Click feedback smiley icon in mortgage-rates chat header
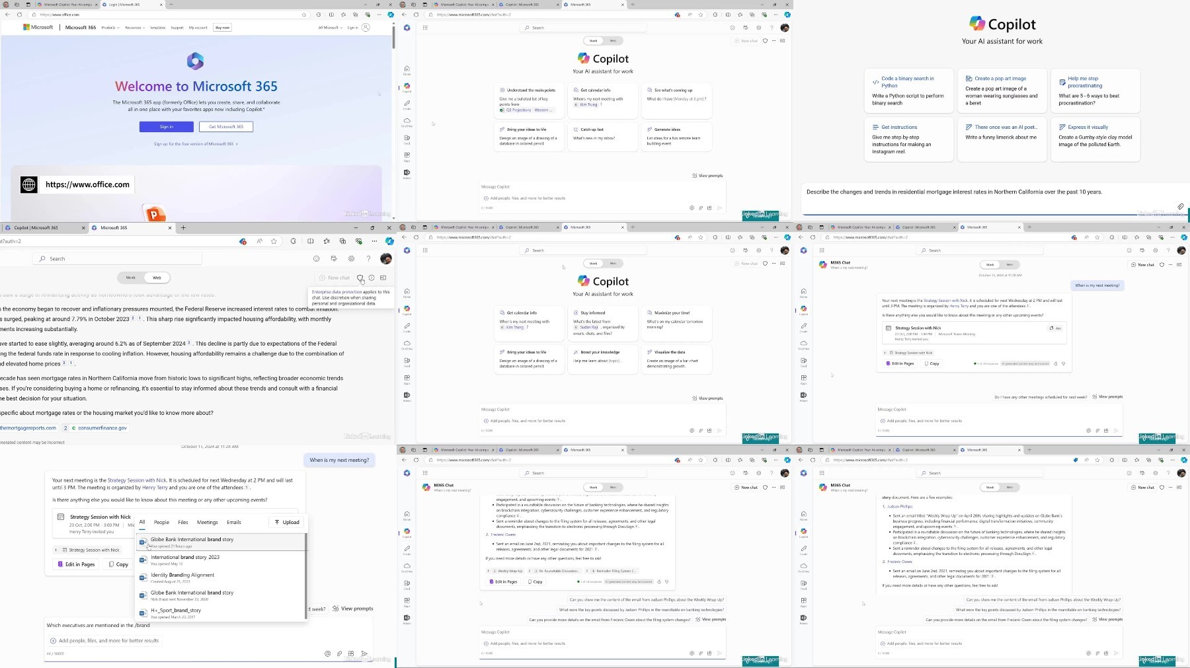This screenshot has height=668, width=1190. click(x=316, y=259)
